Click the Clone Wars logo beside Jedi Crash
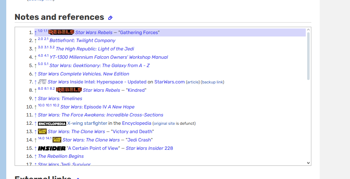 point(57,140)
